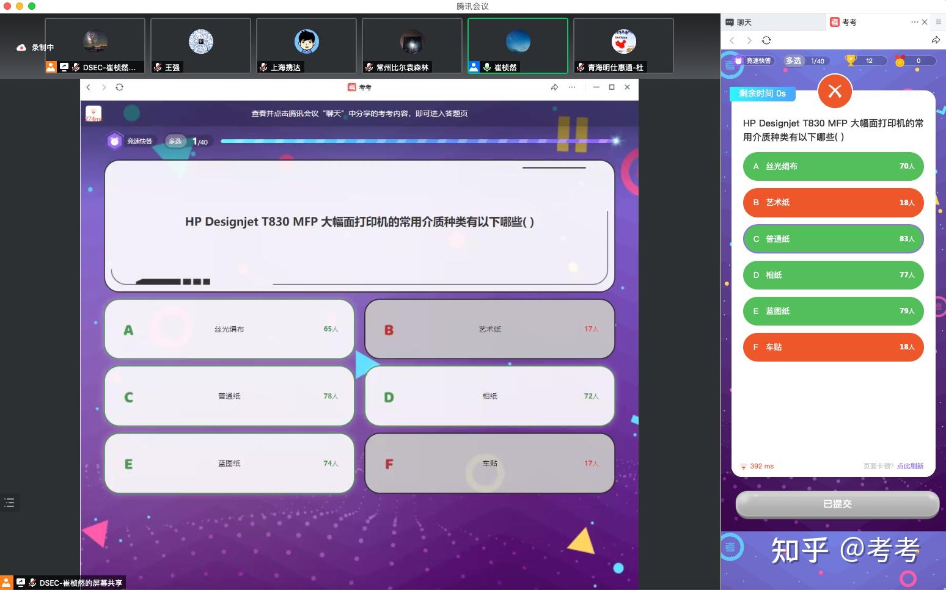Choose option F 车贴 in the side panel
Screen dimensions: 946x590
(x=833, y=347)
